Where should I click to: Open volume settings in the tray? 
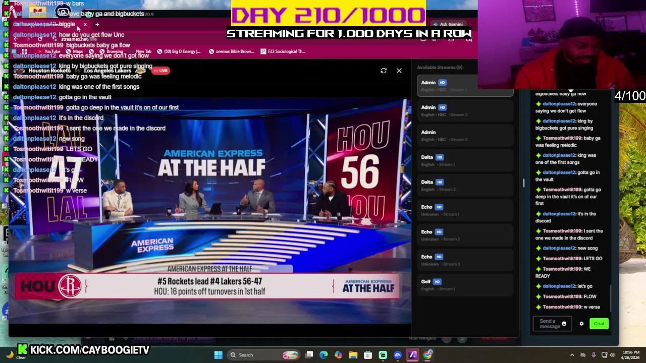tap(612, 355)
